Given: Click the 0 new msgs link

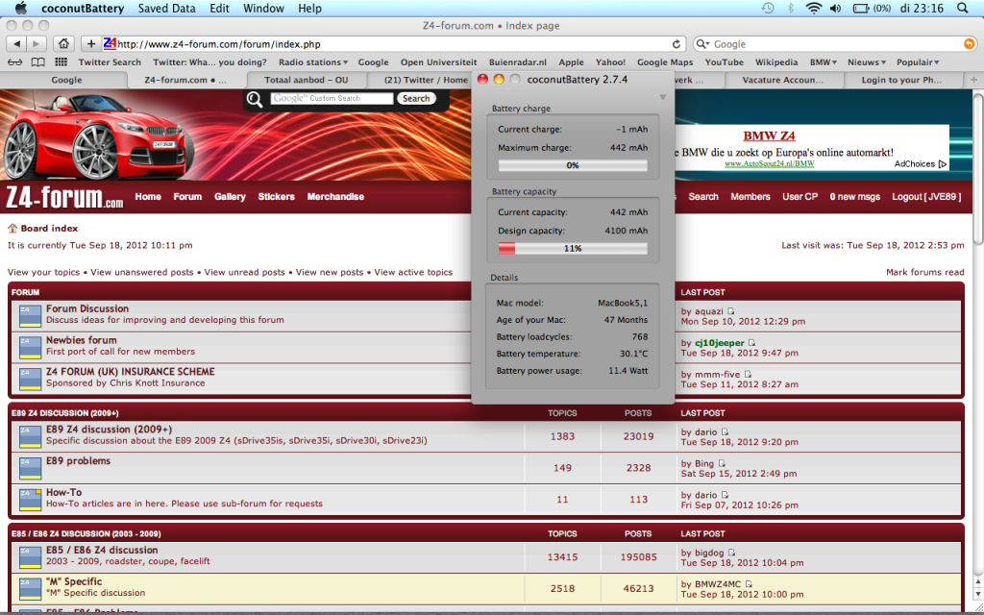Looking at the screenshot, I should point(854,196).
